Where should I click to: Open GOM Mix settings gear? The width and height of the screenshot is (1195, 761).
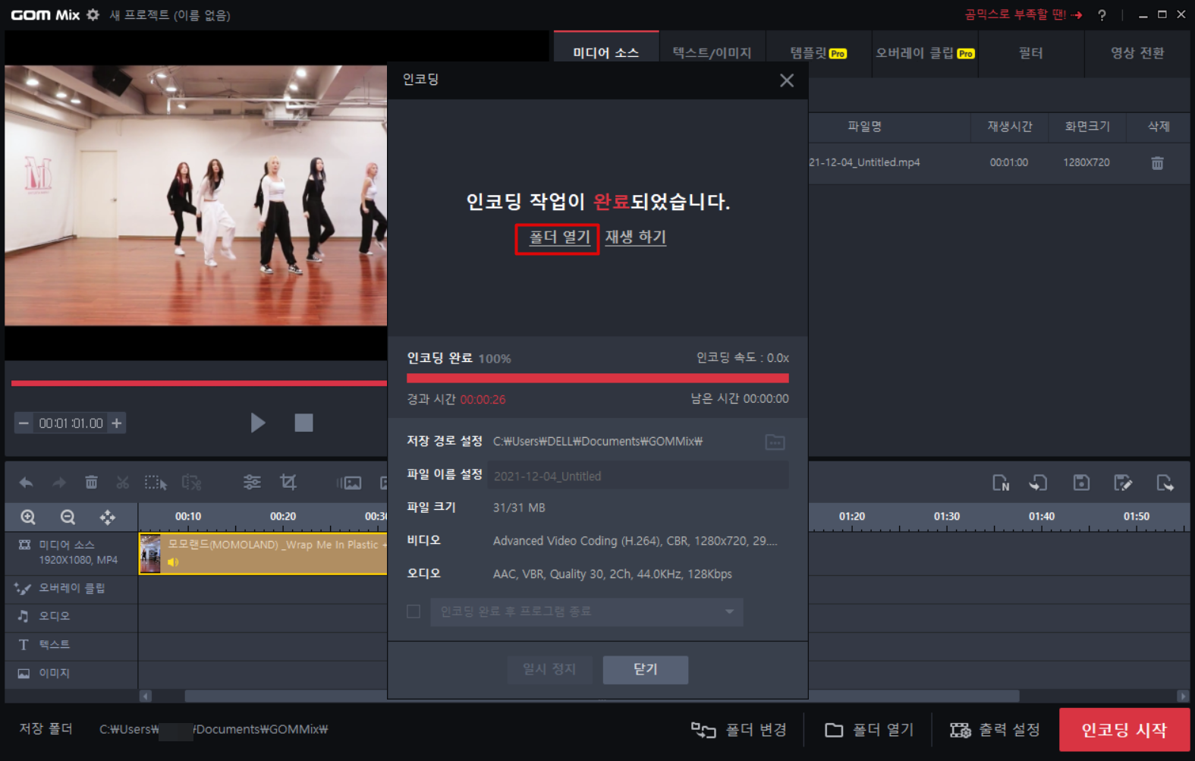click(x=93, y=14)
